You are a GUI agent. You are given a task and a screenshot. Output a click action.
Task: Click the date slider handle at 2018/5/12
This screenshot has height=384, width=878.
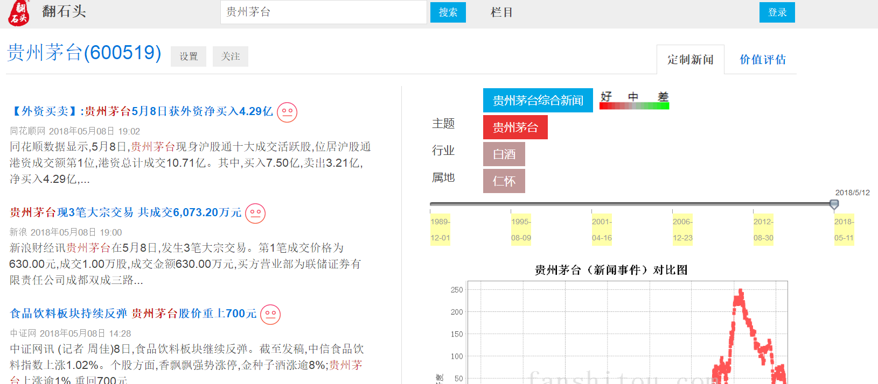[x=834, y=204]
